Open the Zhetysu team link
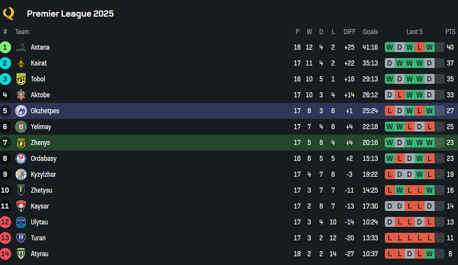The image size is (458, 265). click(x=41, y=190)
